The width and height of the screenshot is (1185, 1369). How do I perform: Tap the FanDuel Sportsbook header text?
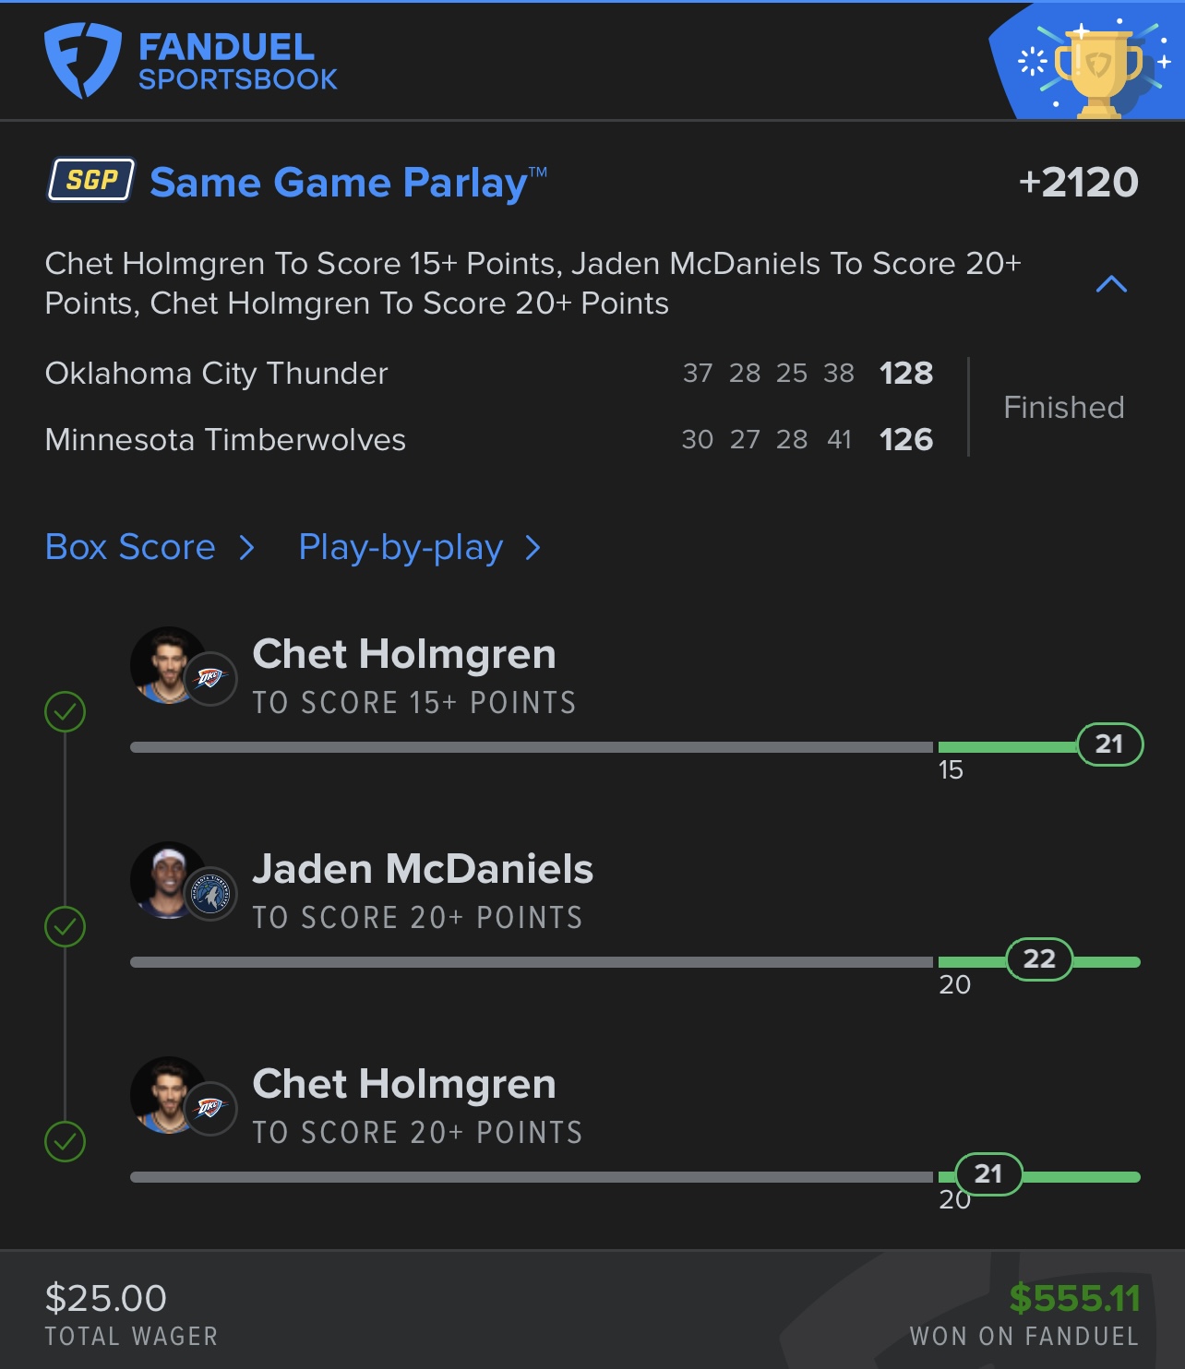tap(237, 62)
